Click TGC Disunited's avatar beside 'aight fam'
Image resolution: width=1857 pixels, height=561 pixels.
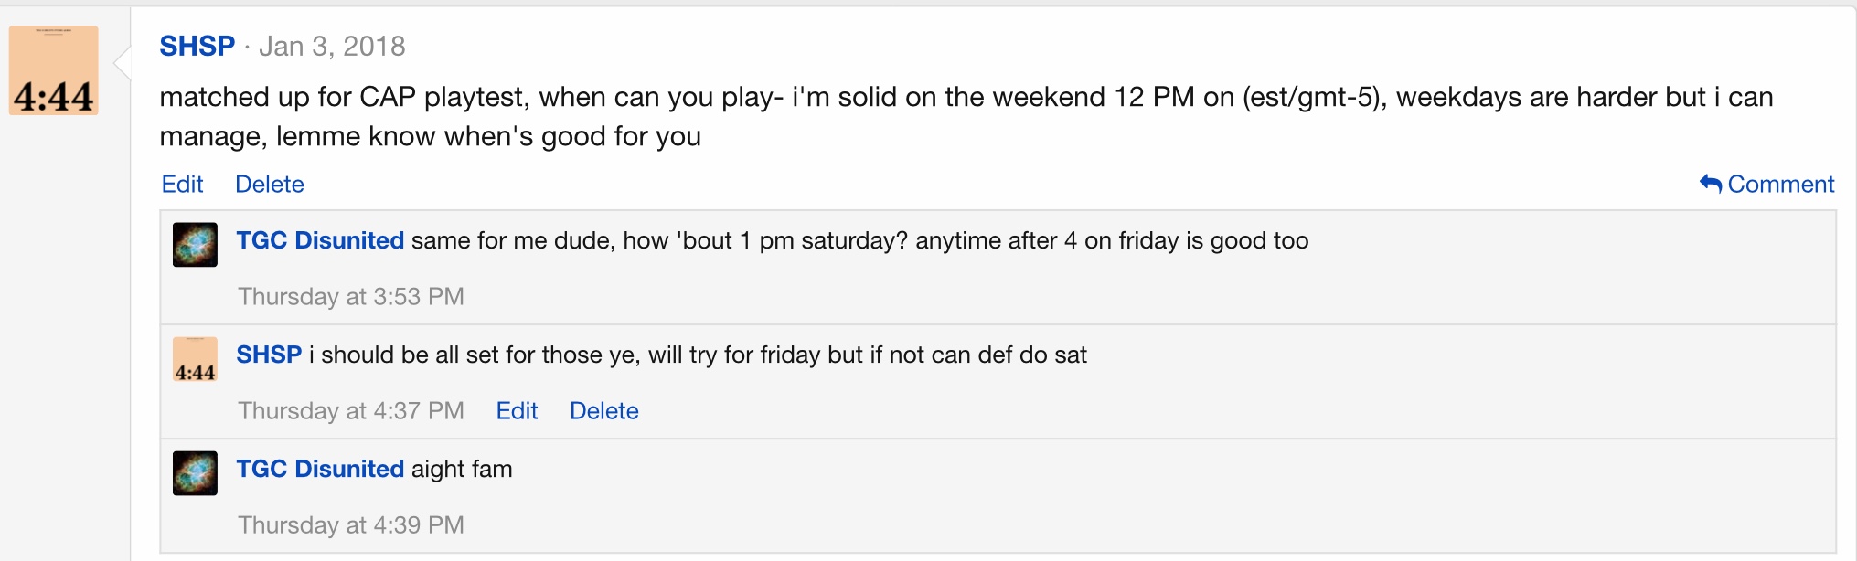[x=195, y=473]
